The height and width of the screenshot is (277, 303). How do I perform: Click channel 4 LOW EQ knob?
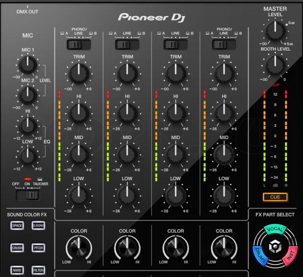224,196
